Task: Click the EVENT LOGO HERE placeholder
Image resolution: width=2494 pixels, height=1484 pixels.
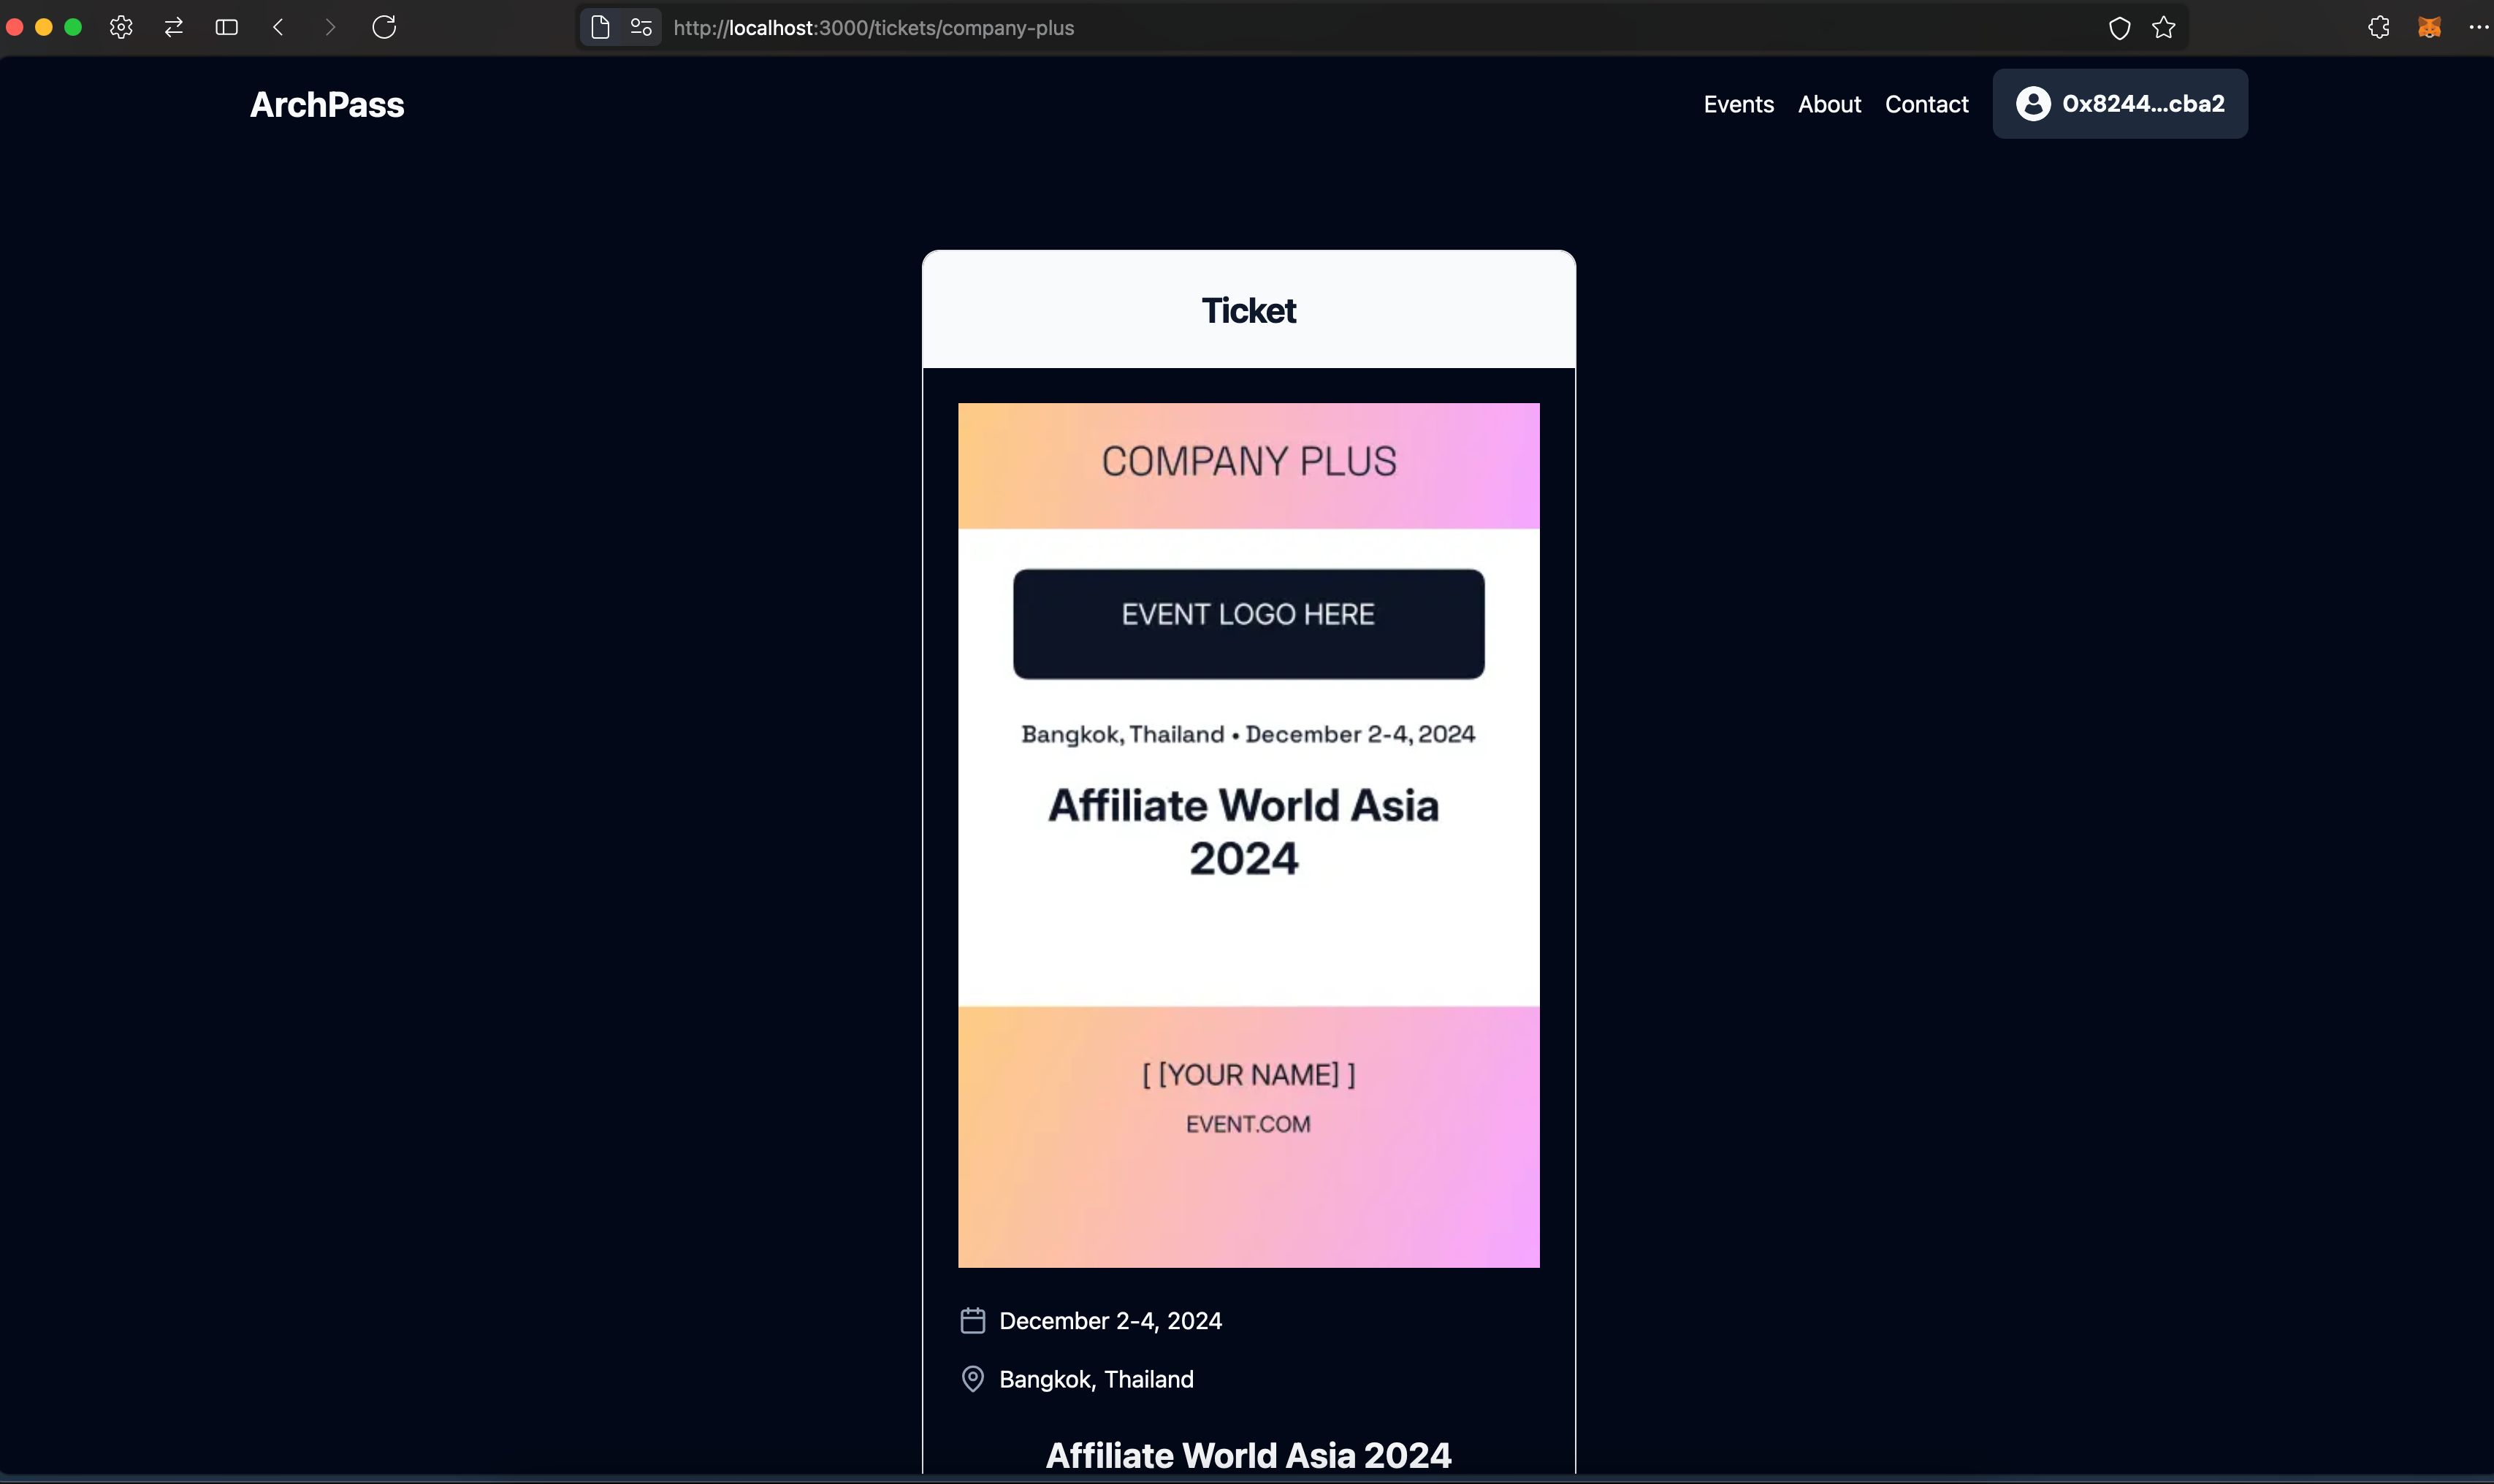Action: click(1248, 624)
